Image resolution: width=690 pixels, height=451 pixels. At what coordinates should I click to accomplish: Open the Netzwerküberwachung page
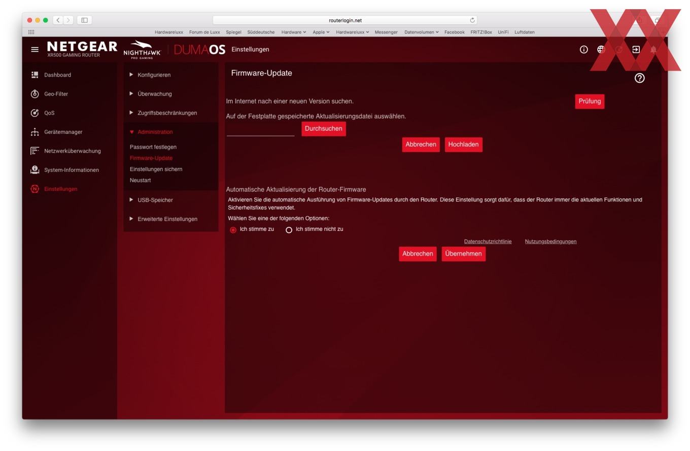pos(72,151)
